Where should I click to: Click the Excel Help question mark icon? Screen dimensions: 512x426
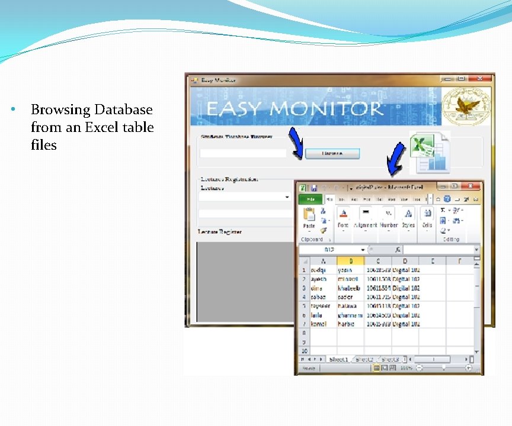pos(447,199)
